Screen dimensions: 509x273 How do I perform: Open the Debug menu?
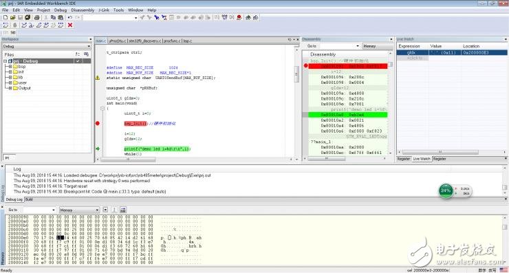click(61, 10)
